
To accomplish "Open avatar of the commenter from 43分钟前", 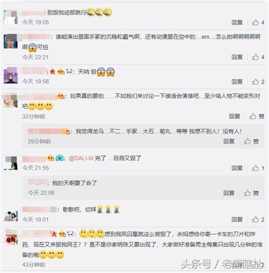I will pyautogui.click(x=11, y=237).
